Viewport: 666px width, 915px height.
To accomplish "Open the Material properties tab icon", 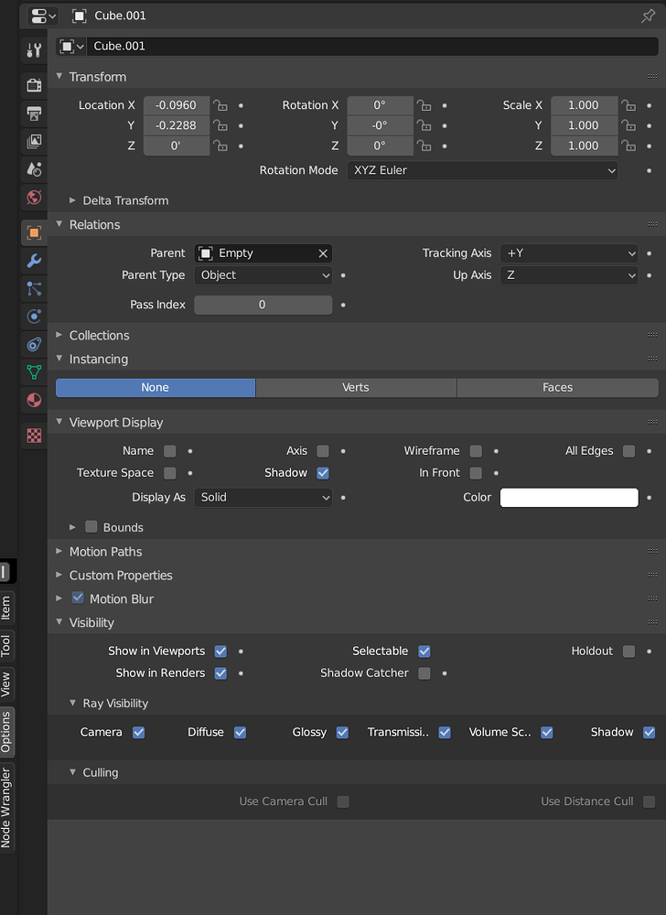I will pos(34,401).
